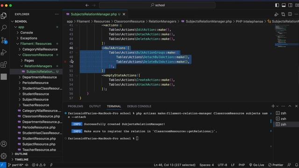This screenshot has width=299, height=168.
Task: Open StudentResource.php file in explorer
Action: pyautogui.click(x=39, y=139)
